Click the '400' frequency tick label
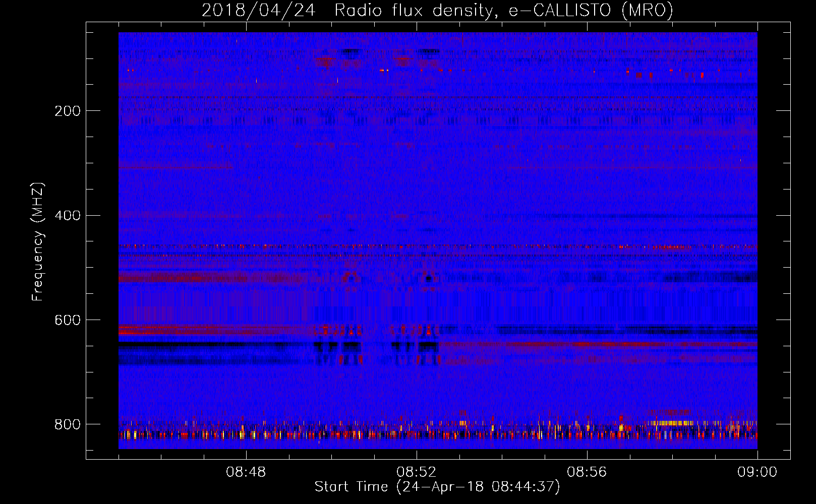 pyautogui.click(x=68, y=216)
